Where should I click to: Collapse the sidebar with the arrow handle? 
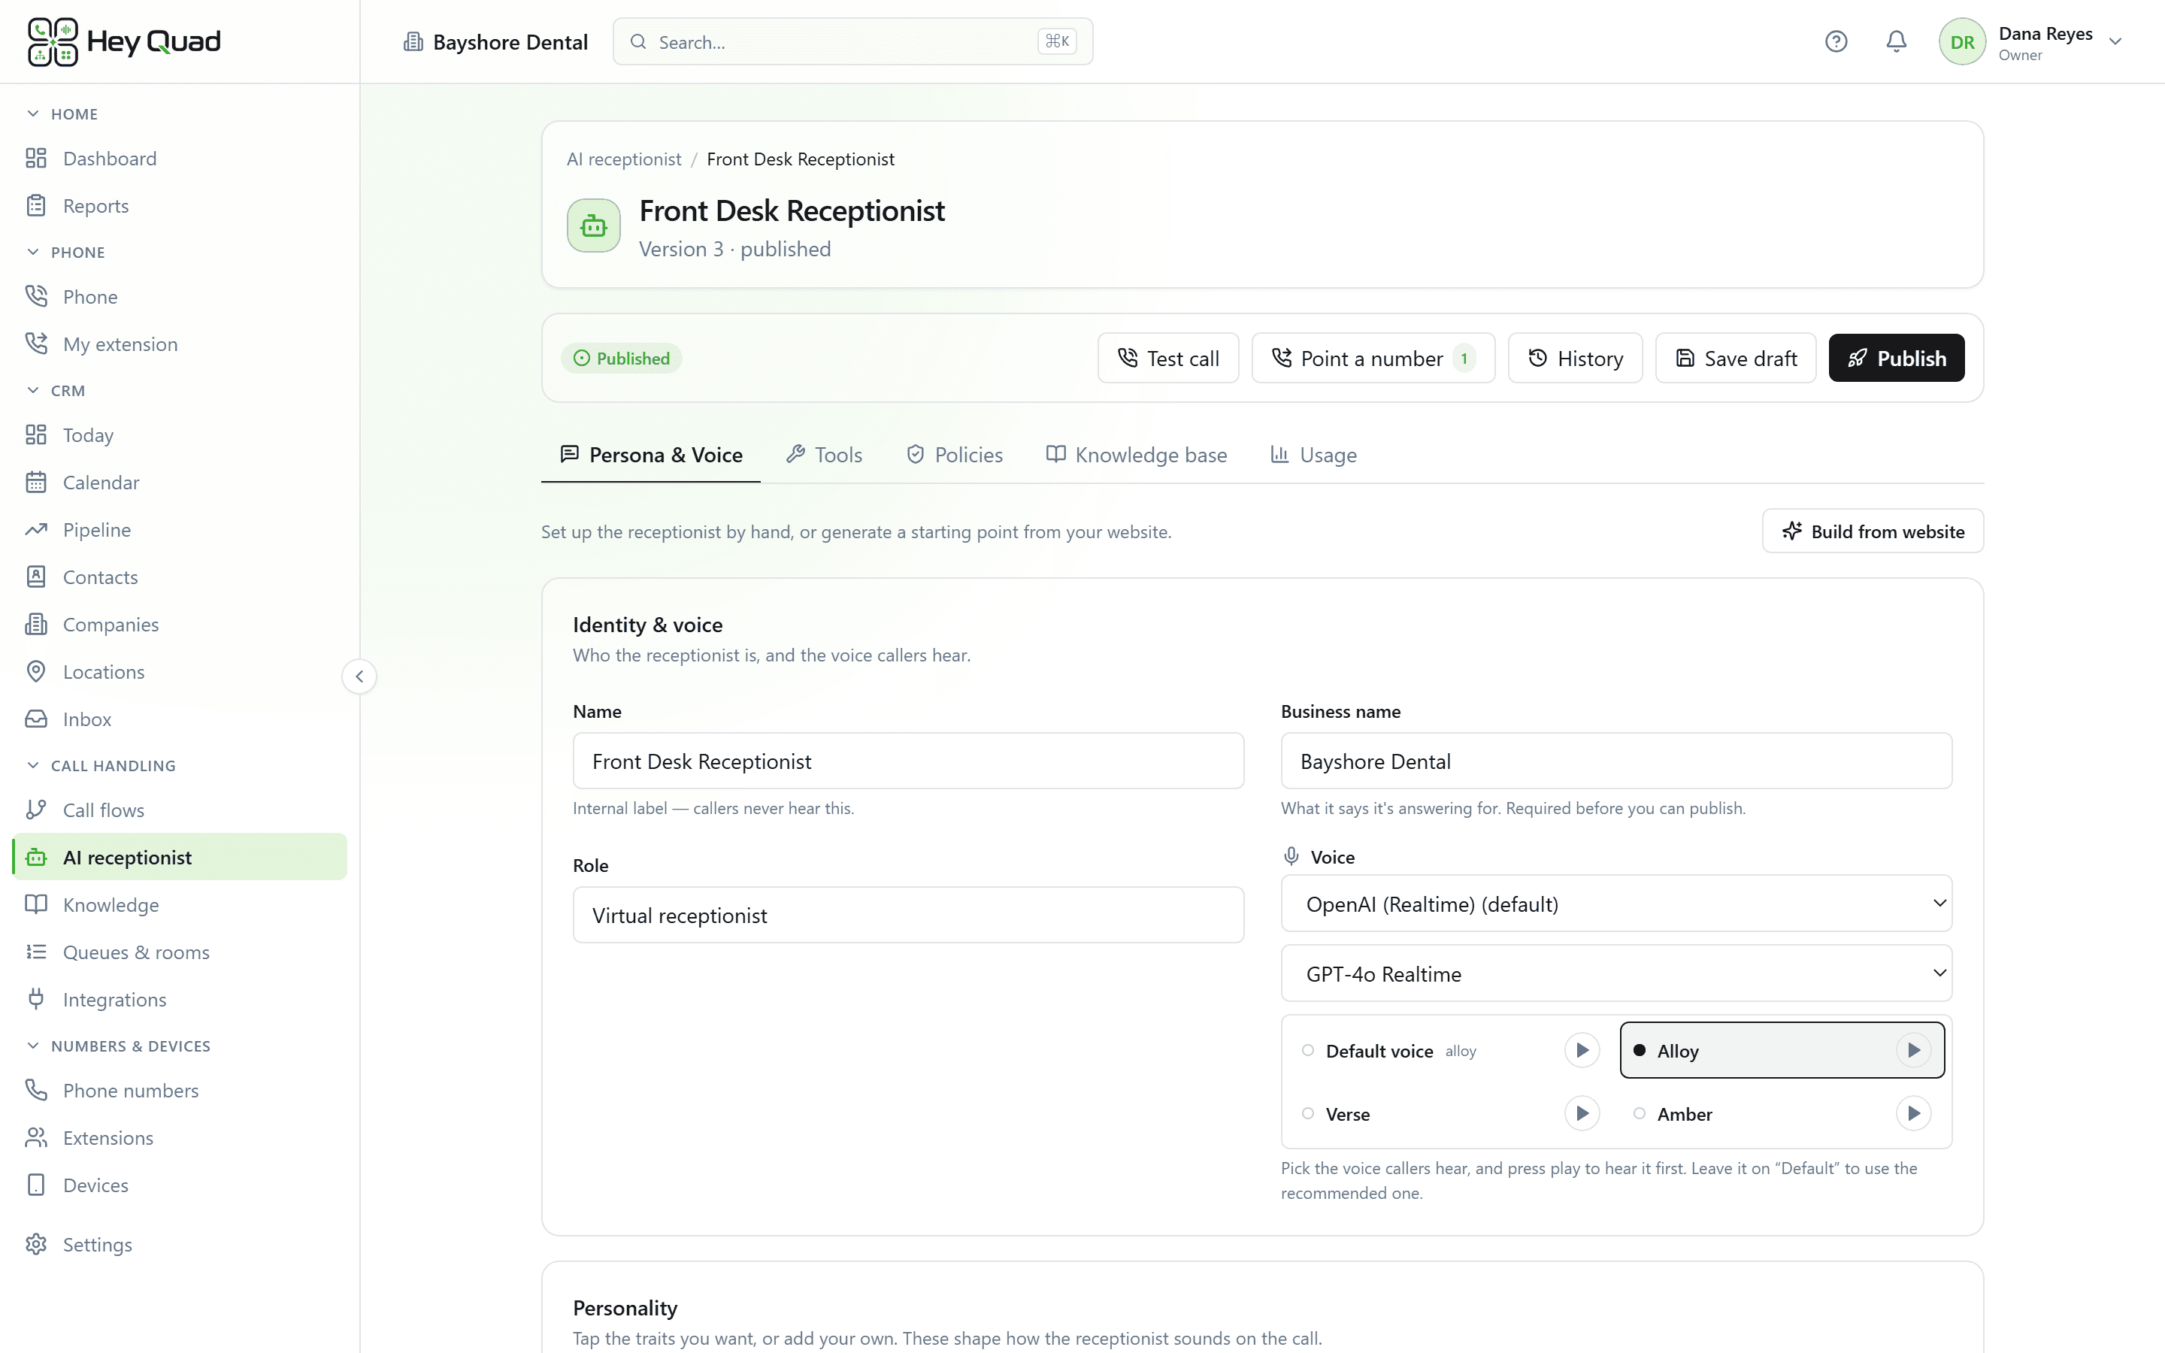(359, 676)
